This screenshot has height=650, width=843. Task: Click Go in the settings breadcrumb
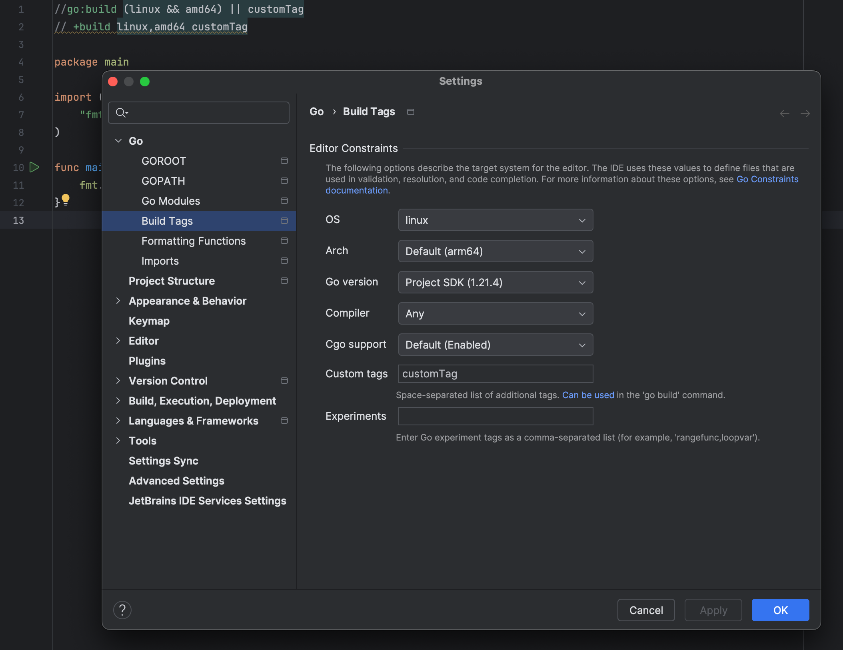coord(316,112)
